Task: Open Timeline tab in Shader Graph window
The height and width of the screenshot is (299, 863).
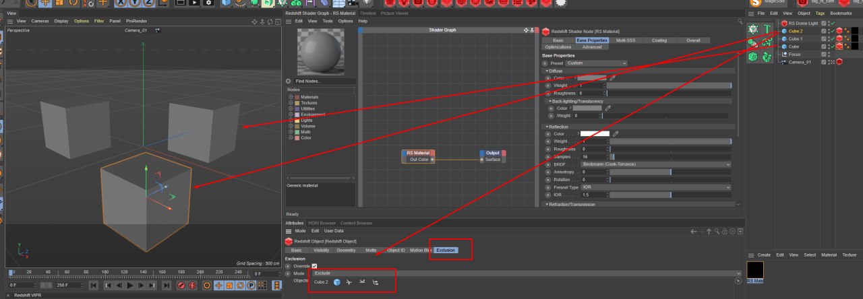Action: [368, 13]
